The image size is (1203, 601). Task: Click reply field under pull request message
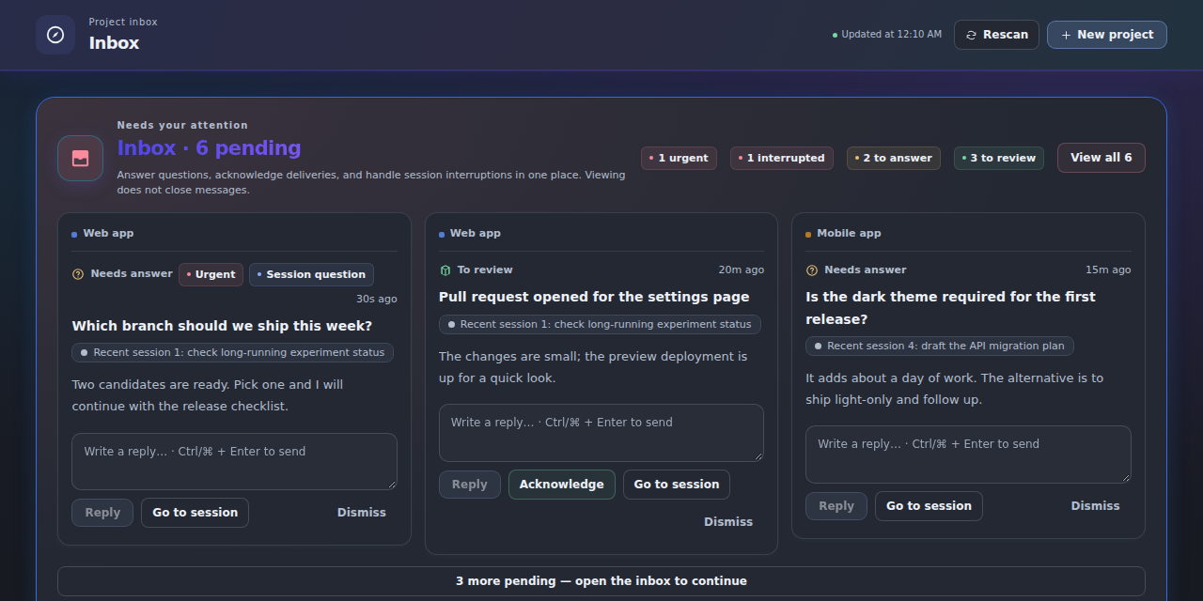click(601, 432)
